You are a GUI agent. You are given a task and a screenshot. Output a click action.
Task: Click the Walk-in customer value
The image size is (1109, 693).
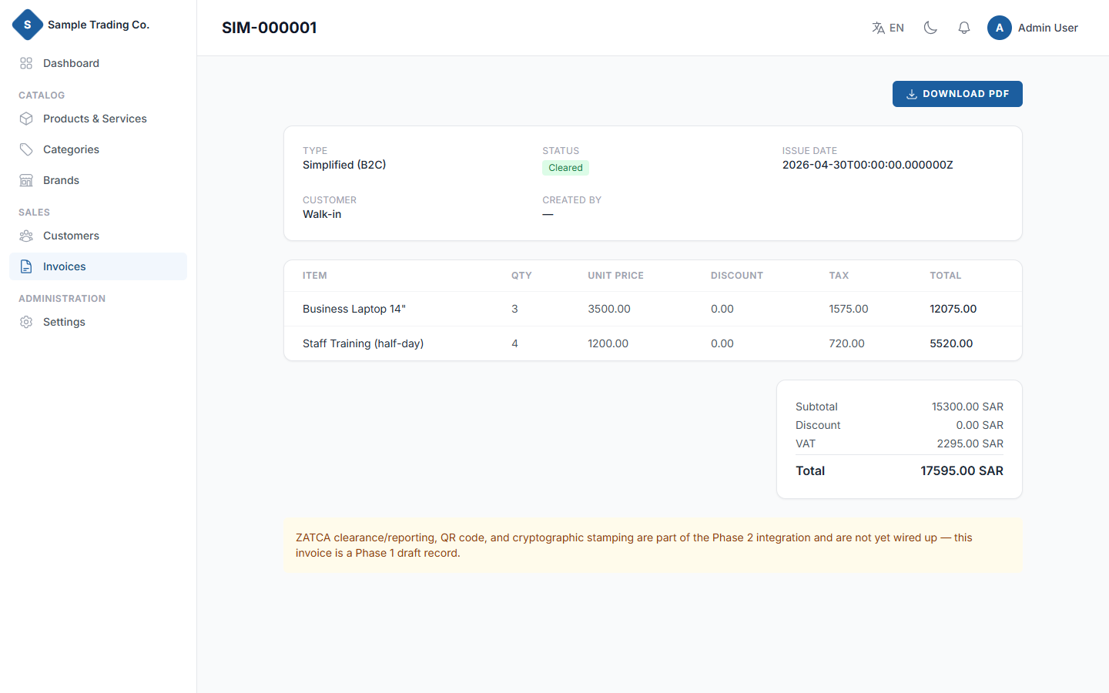322,214
